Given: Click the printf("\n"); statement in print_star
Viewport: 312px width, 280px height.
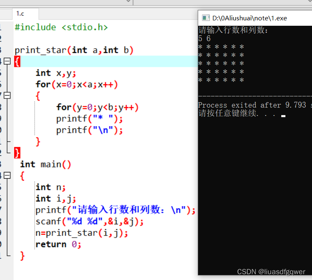Looking at the screenshot, I should pyautogui.click(x=90, y=130).
